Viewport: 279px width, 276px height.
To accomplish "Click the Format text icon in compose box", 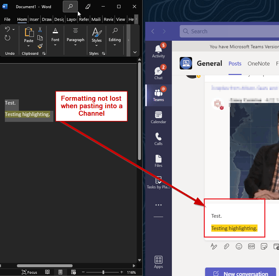I will coord(214,246).
